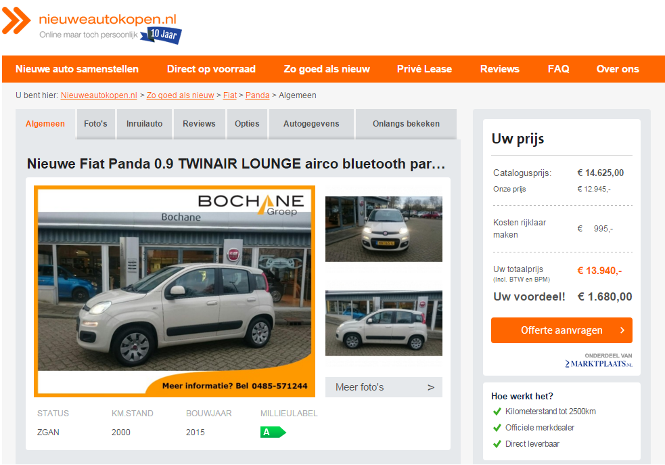Screen dimensions: 665x465
Task: Click the green checkmark beside Direct leverbaar
Action: pyautogui.click(x=497, y=444)
